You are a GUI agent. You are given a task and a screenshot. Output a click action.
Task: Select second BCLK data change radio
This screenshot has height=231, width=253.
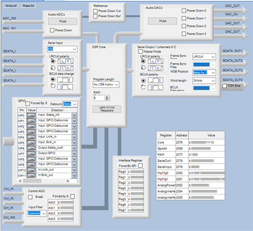click(x=53, y=86)
